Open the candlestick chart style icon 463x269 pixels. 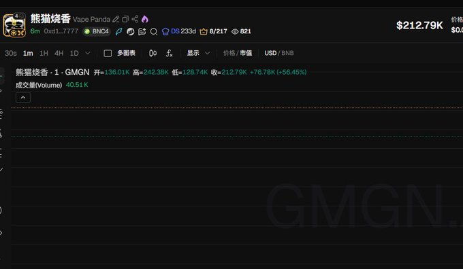[153, 53]
